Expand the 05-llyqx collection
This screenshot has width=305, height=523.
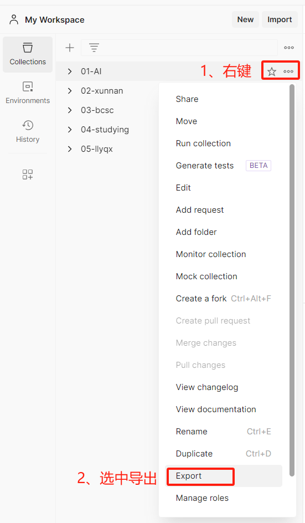70,149
